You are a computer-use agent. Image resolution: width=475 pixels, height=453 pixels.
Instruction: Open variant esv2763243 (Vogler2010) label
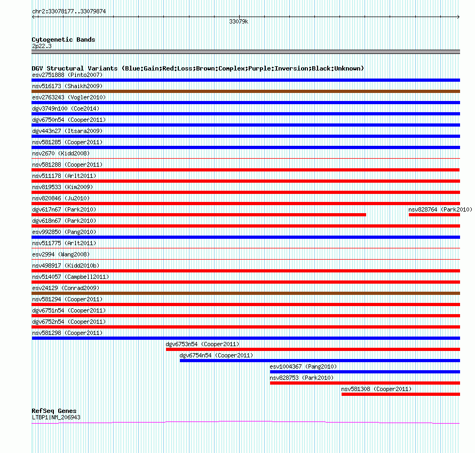point(69,97)
